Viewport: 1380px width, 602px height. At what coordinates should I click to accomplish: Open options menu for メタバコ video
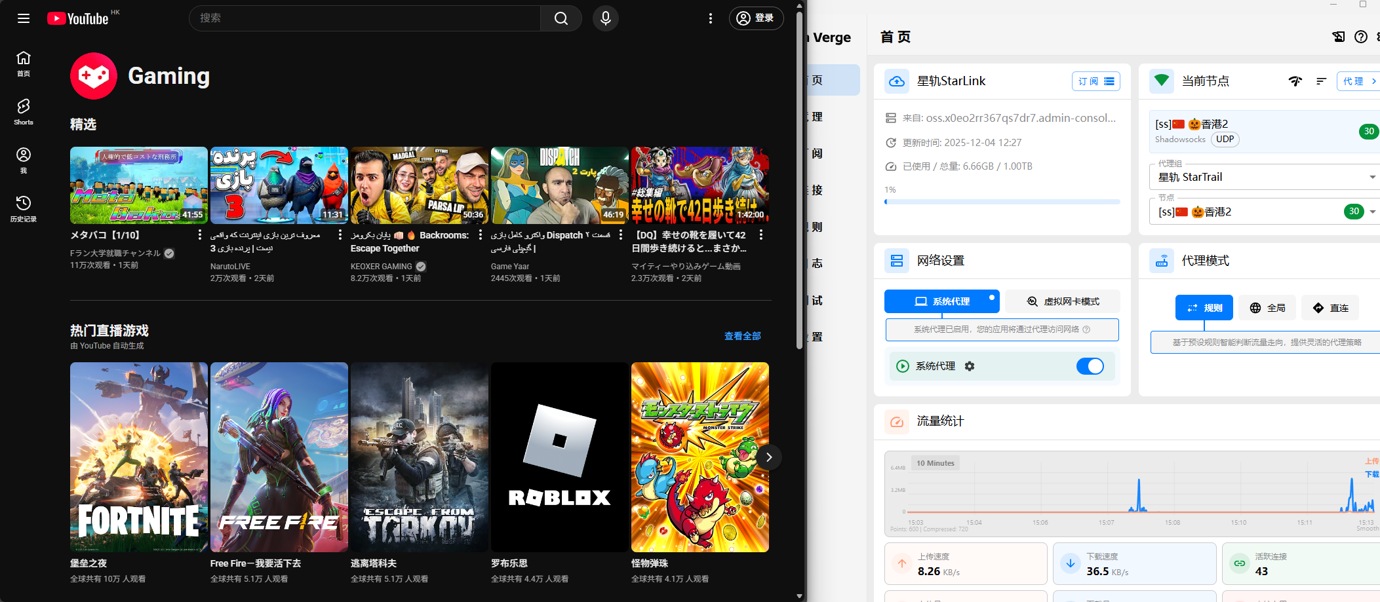tap(200, 235)
